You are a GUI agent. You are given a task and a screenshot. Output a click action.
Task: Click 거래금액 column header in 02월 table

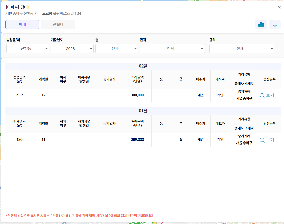click(x=137, y=79)
